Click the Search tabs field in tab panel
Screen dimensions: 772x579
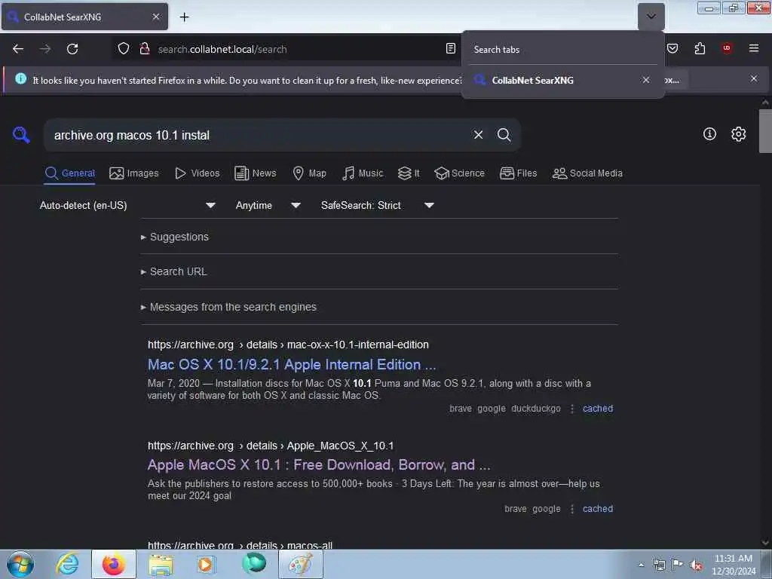coord(562,49)
